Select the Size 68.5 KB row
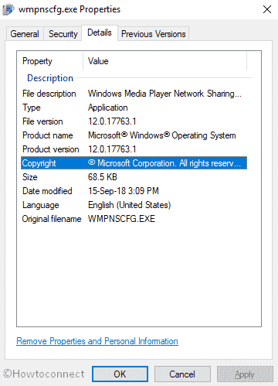Screen dimensions: 278x386 coord(134,177)
